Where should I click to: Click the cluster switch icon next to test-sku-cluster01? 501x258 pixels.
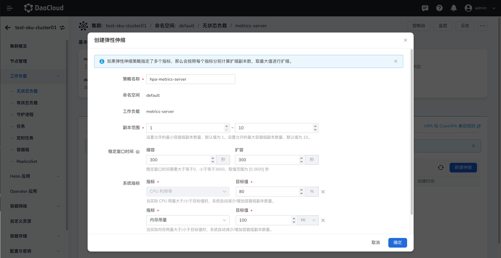[62, 28]
